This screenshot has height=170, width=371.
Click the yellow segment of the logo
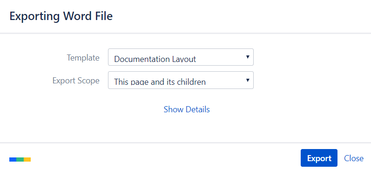tap(27, 160)
